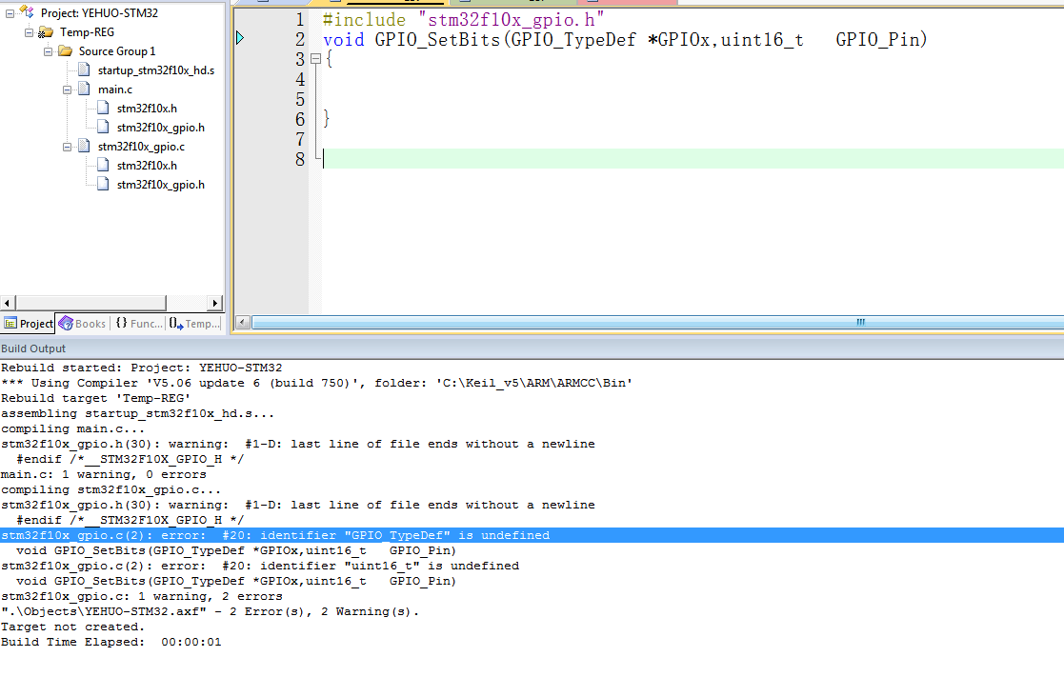
Task: Switch to the Templates panel tab
Action: pyautogui.click(x=194, y=324)
